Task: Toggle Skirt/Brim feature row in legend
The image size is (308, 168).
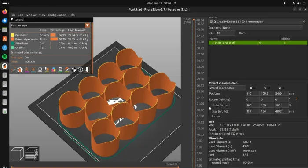Action: pyautogui.click(x=50, y=44)
